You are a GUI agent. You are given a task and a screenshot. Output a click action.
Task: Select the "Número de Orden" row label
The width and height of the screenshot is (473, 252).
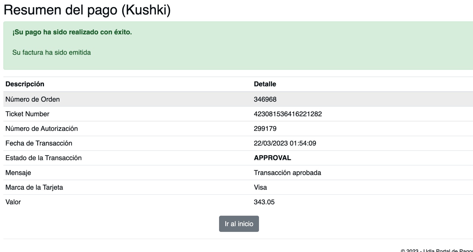pyautogui.click(x=33, y=99)
